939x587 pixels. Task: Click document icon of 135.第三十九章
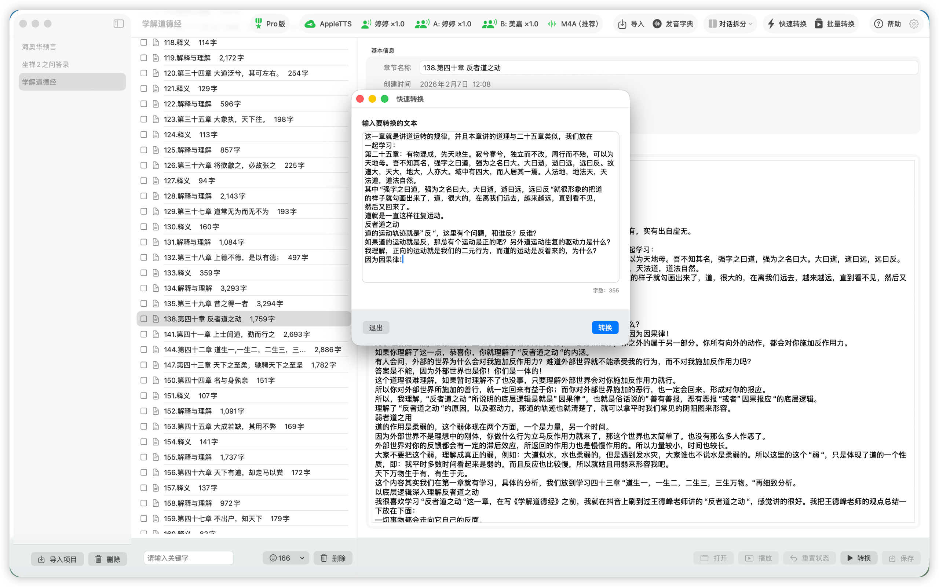pos(156,304)
